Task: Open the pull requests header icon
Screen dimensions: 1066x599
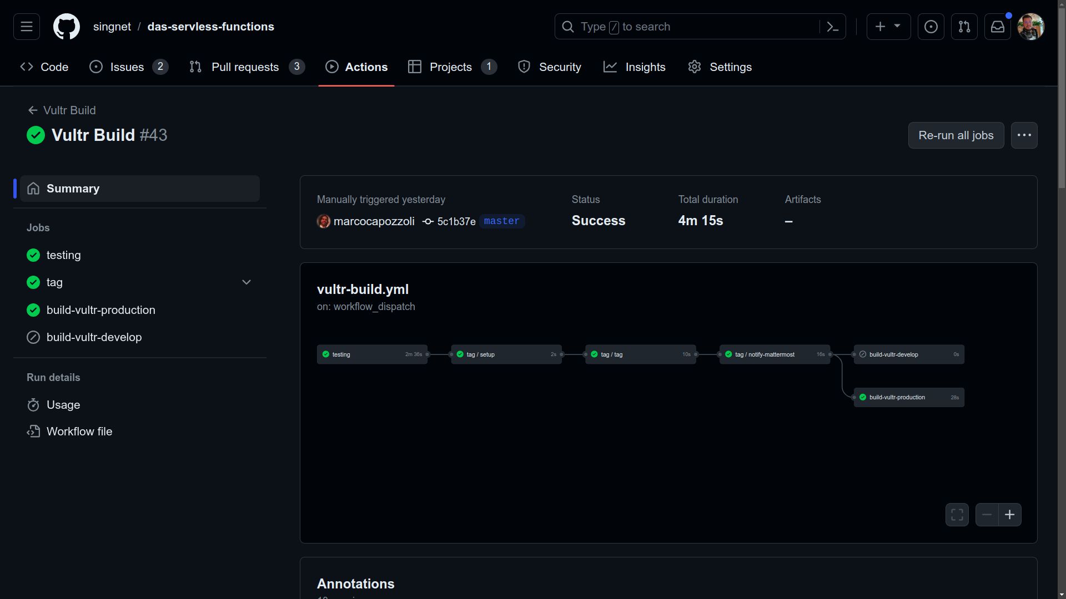Action: click(x=964, y=27)
